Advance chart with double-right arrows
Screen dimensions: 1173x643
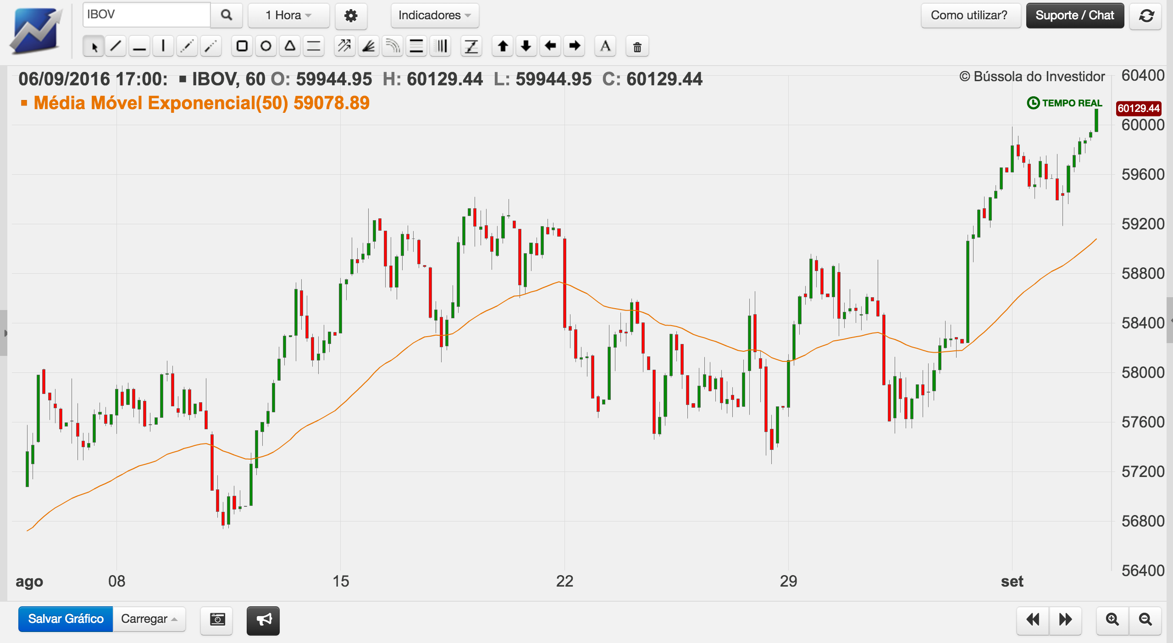(x=1066, y=620)
